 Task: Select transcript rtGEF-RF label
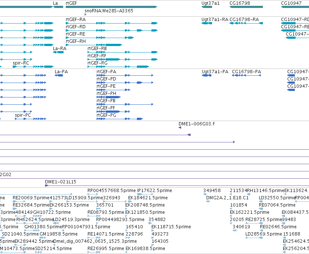97,56
